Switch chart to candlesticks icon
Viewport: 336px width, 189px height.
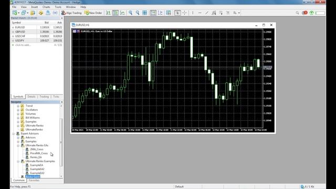[115, 13]
